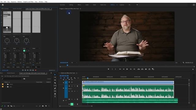196x110 pixels.
Task: Open the File menu
Action: coord(2,2)
